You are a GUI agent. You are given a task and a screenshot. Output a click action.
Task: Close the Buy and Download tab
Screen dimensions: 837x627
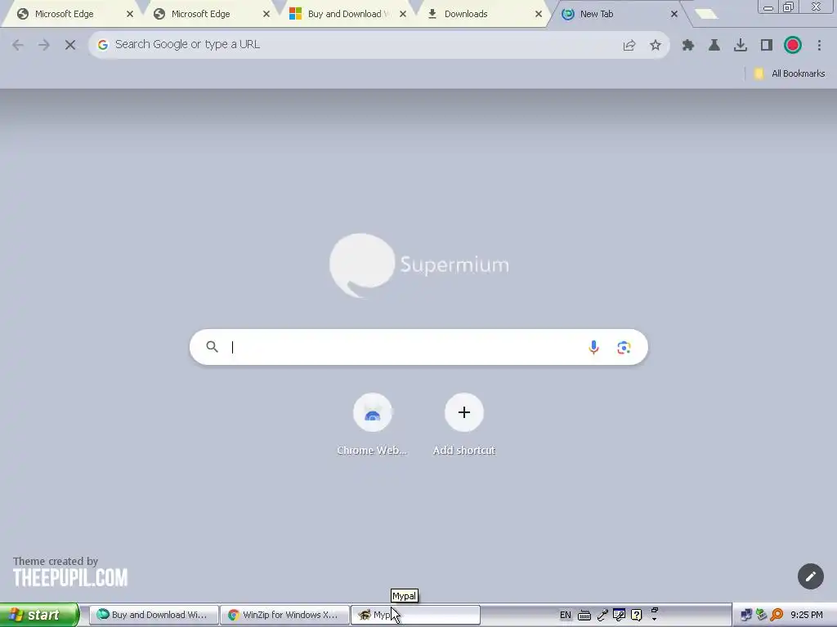pyautogui.click(x=403, y=15)
